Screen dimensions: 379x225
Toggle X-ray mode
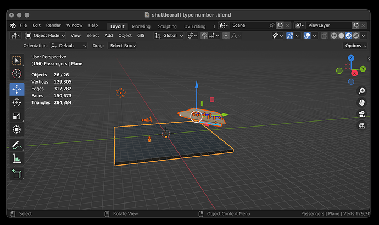[324, 36]
